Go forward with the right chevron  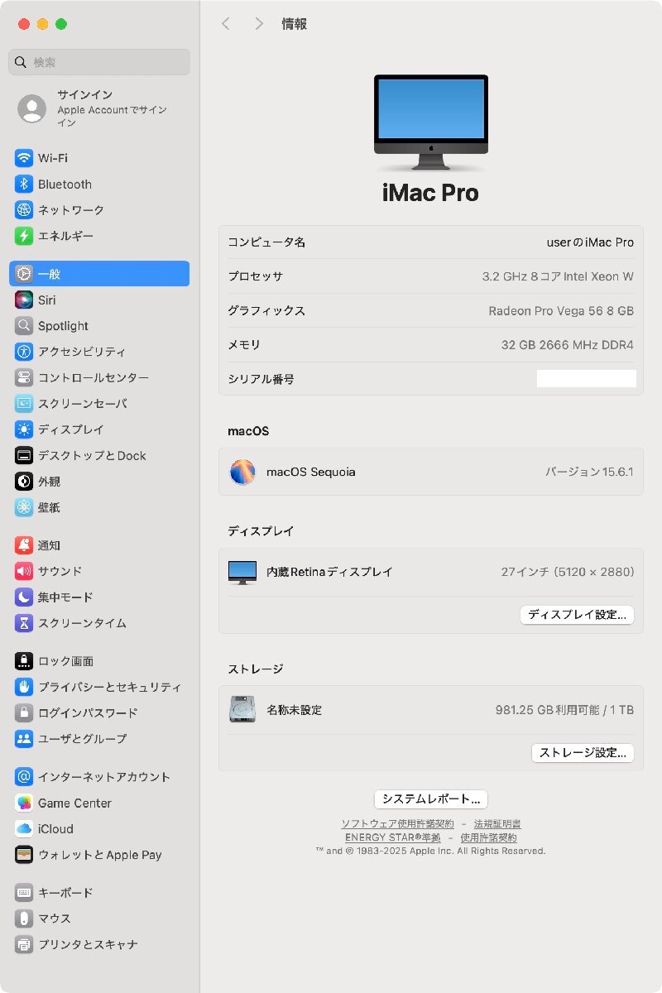click(259, 24)
